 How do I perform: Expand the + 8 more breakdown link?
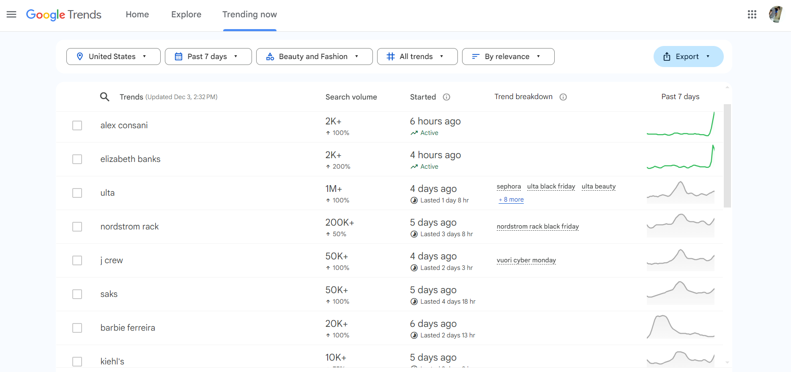pos(511,199)
